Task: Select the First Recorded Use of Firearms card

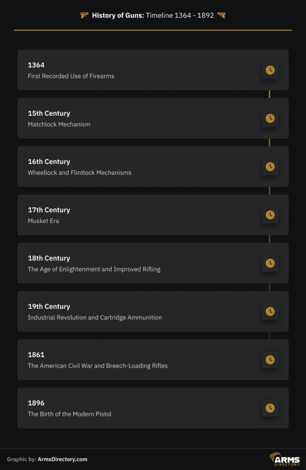Action: pos(153,70)
